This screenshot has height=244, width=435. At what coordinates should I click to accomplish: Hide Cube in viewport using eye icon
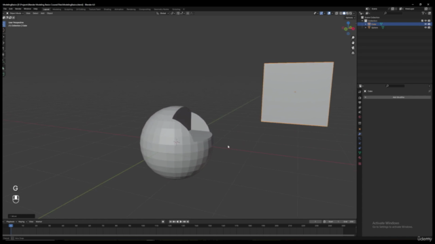click(425, 24)
